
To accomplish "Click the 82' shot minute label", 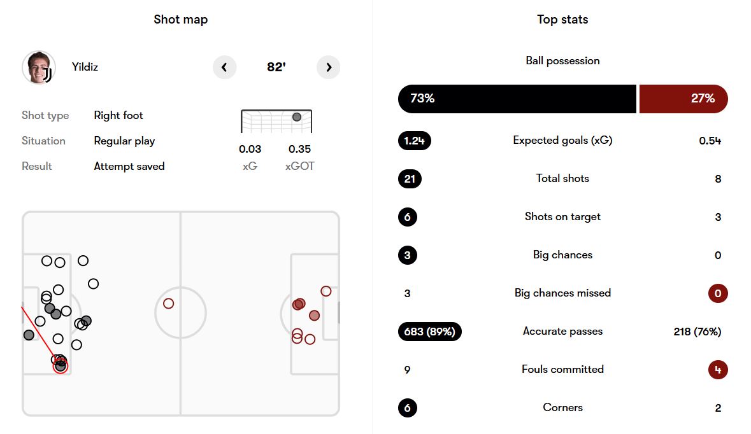I will 276,67.
